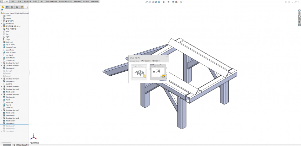Open the 스케치 ribbon tab

coord(6,1)
